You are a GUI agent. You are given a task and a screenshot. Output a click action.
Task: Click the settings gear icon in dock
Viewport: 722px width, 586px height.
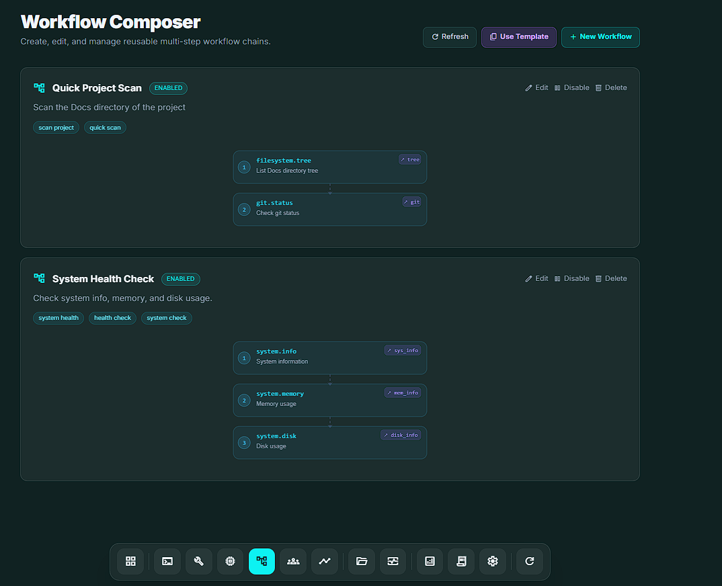click(x=493, y=561)
